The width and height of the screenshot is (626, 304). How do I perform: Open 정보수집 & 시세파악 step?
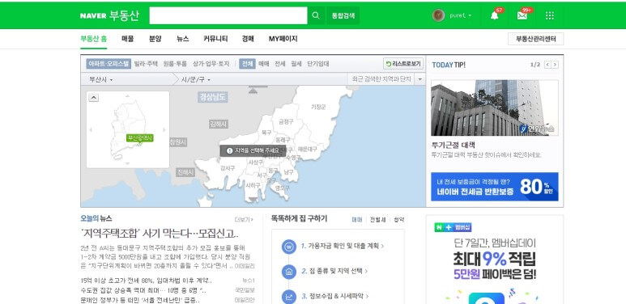[x=334, y=297]
